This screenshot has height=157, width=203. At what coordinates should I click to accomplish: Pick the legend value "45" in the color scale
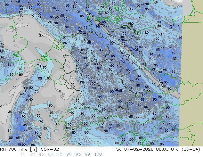[x=41, y=154]
